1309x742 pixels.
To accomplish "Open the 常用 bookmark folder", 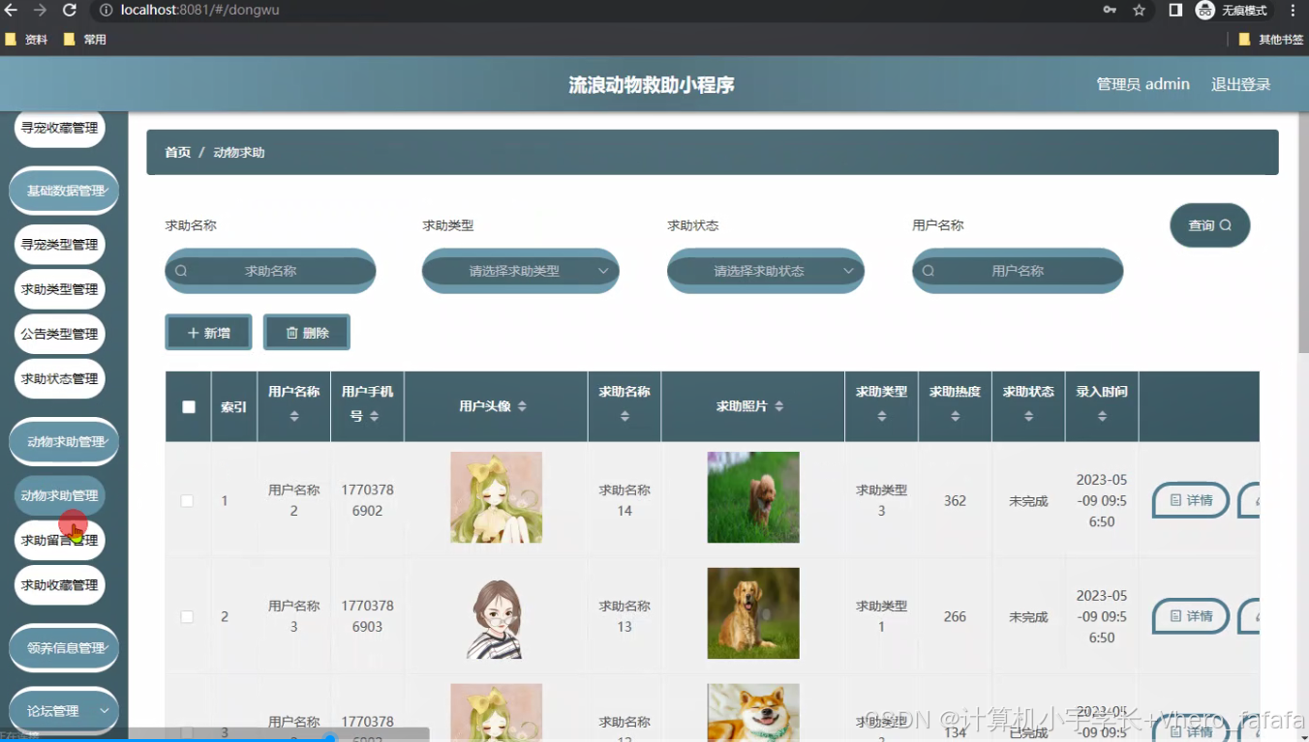I will (85, 40).
